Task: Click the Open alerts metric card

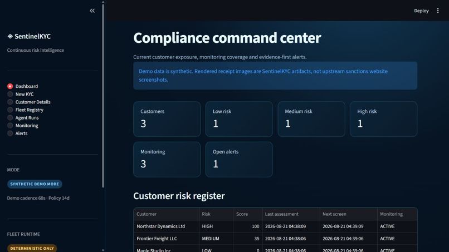Action: 239,159
